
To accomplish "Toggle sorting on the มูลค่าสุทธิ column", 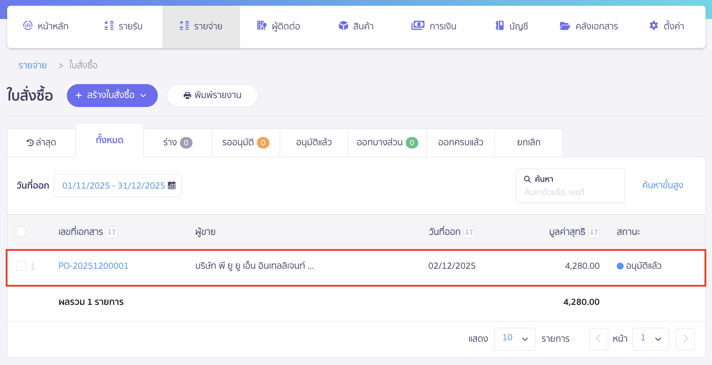I will click(594, 232).
